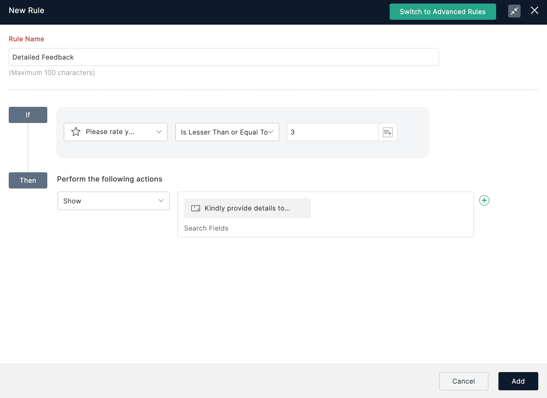This screenshot has width=547, height=398.
Task: Expand the Show action dropdown
Action: click(x=113, y=201)
